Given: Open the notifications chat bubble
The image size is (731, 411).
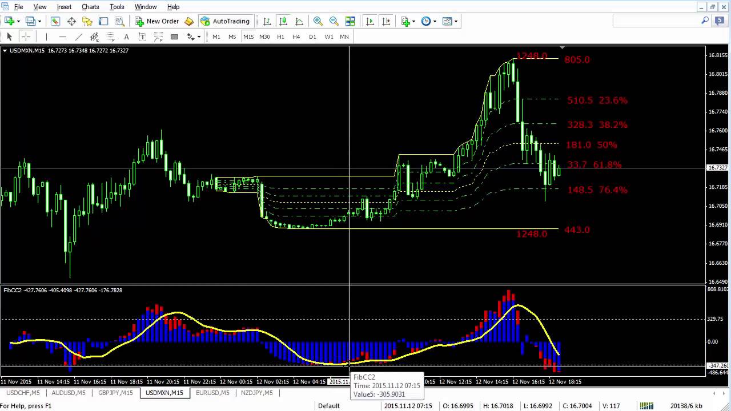Looking at the screenshot, I should pyautogui.click(x=720, y=21).
